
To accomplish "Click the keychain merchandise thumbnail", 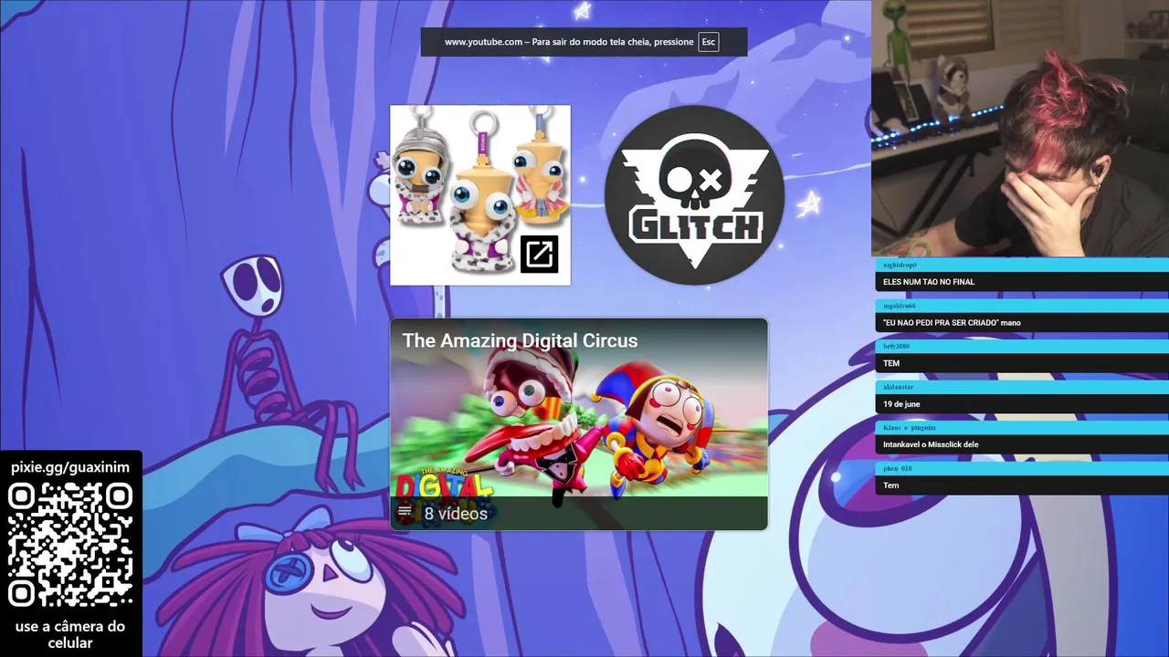I will tap(480, 195).
